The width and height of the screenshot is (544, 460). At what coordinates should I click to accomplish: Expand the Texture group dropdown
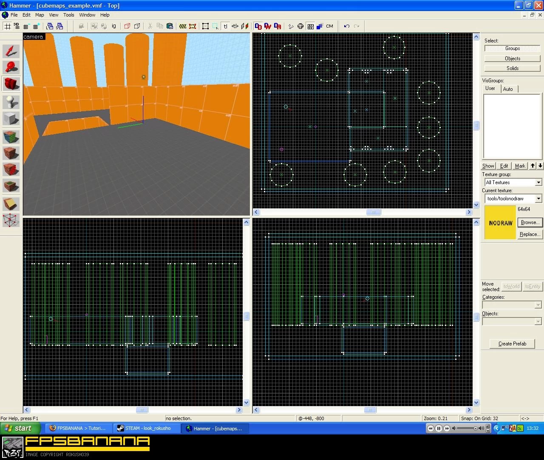coord(538,182)
